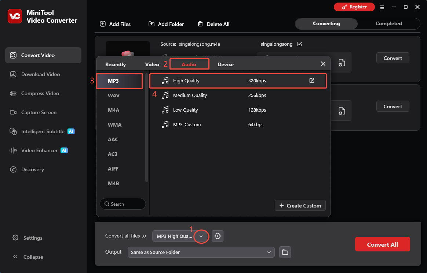Open Settings in the sidebar

[x=28, y=238]
